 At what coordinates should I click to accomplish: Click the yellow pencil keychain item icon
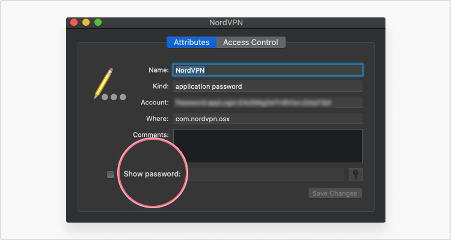[x=103, y=83]
